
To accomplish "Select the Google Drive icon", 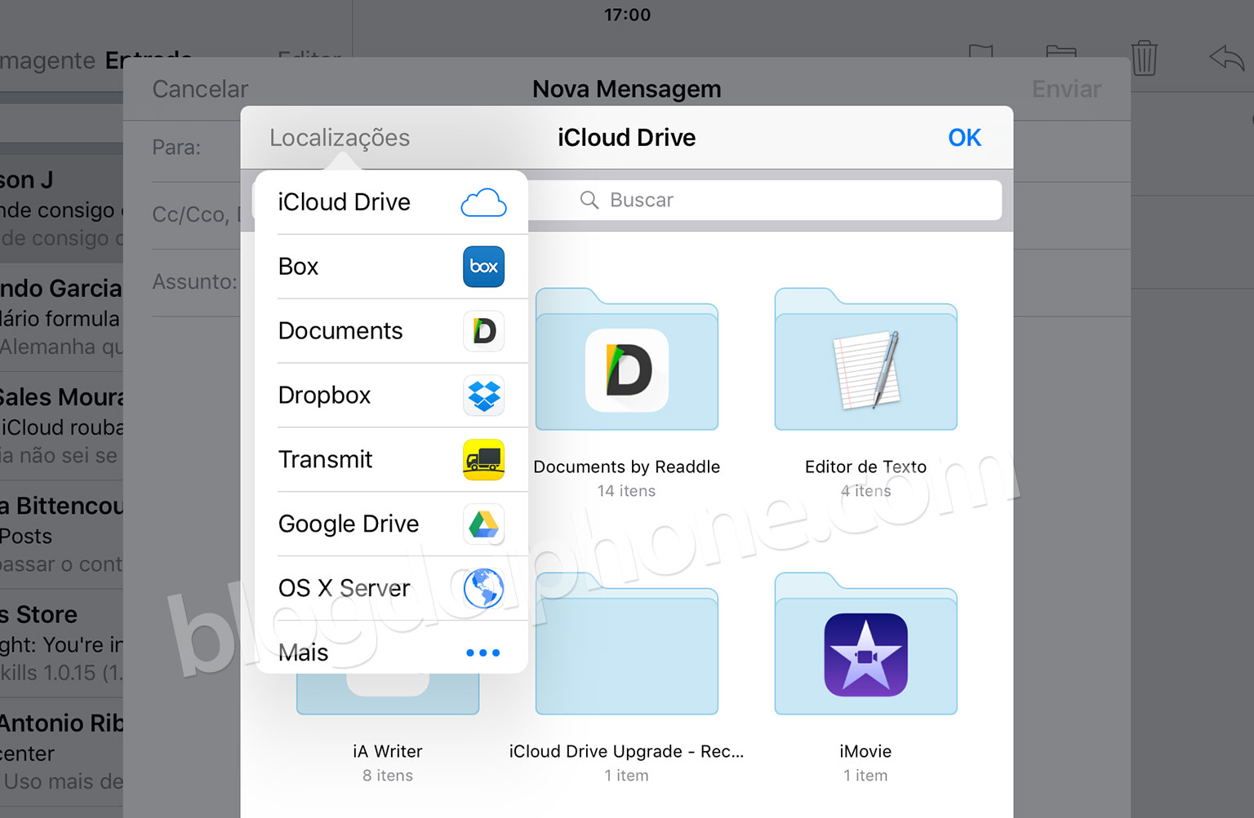I will (483, 524).
